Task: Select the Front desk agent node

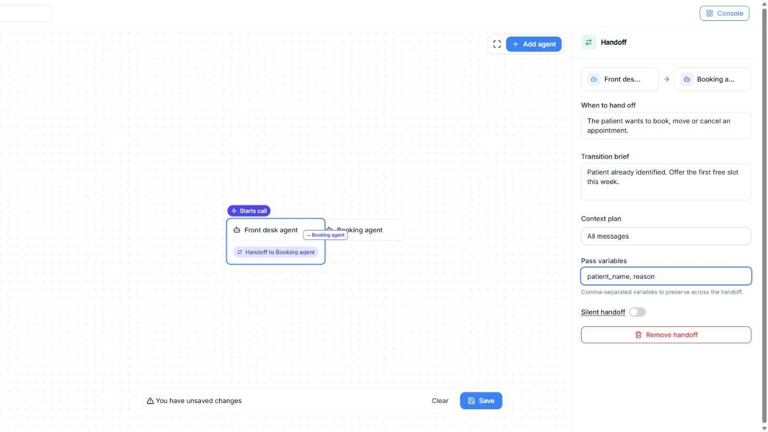Action: 275,242
